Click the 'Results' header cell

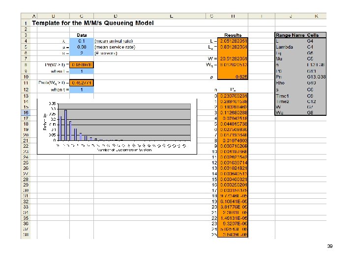[233, 35]
